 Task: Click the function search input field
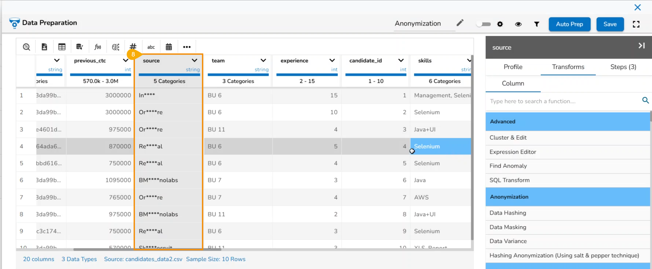(564, 101)
